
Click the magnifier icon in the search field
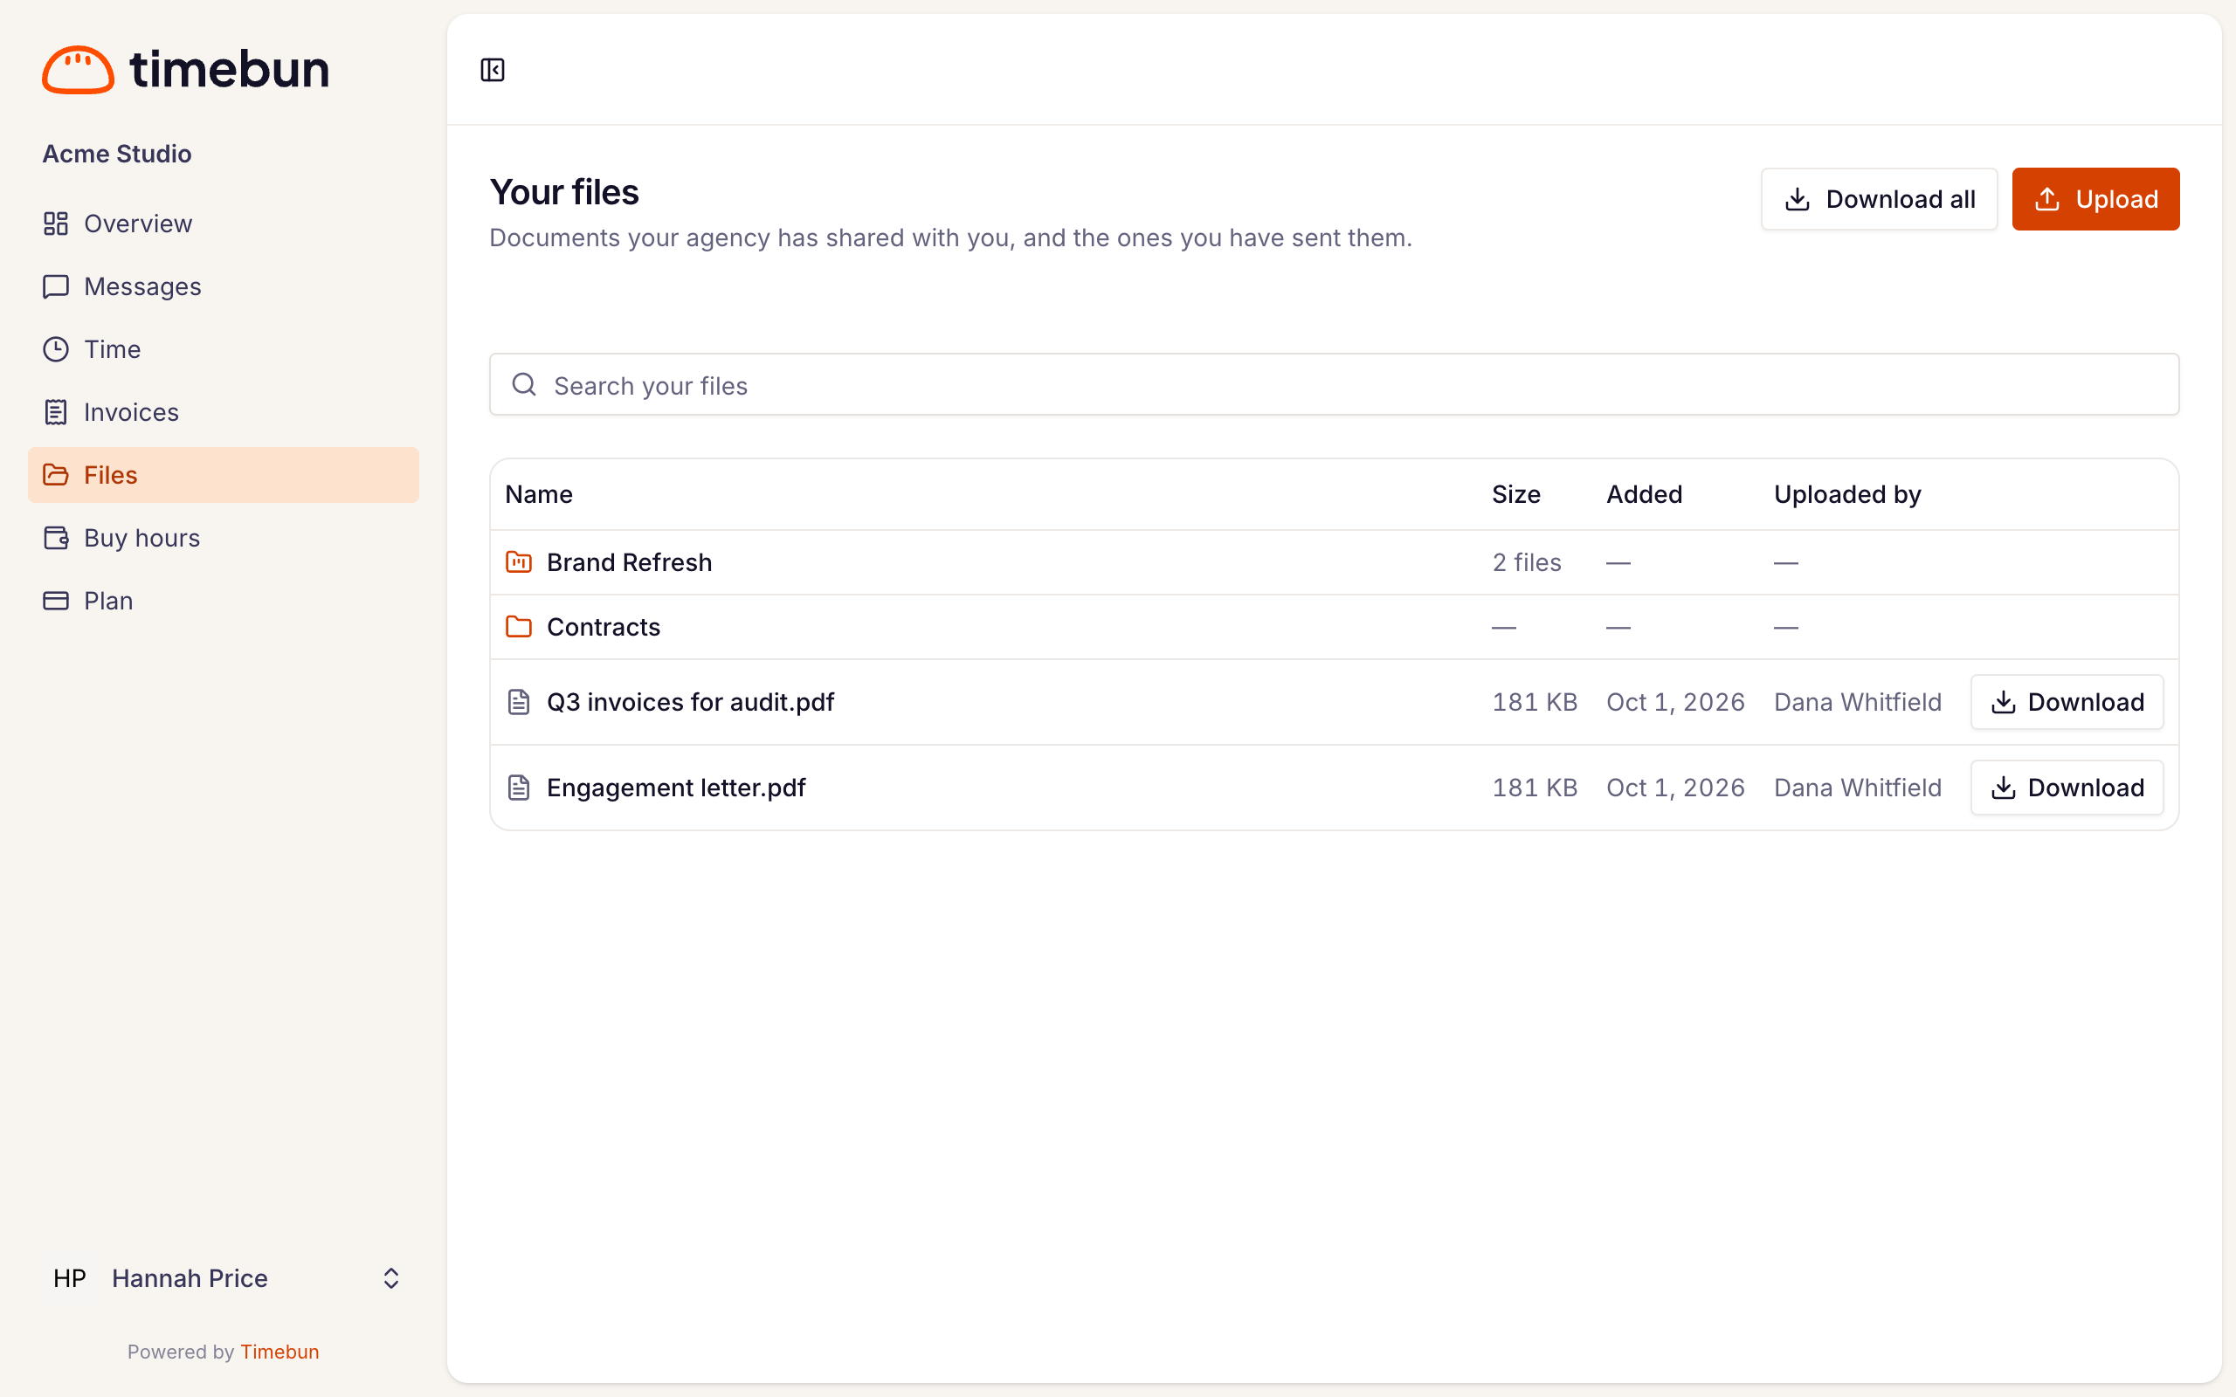click(x=524, y=384)
